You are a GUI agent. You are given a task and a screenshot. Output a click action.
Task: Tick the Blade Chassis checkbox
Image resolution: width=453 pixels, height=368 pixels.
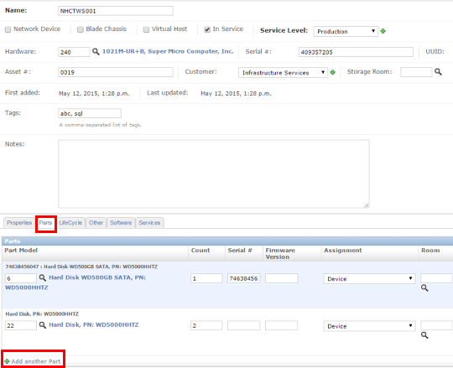(x=81, y=29)
